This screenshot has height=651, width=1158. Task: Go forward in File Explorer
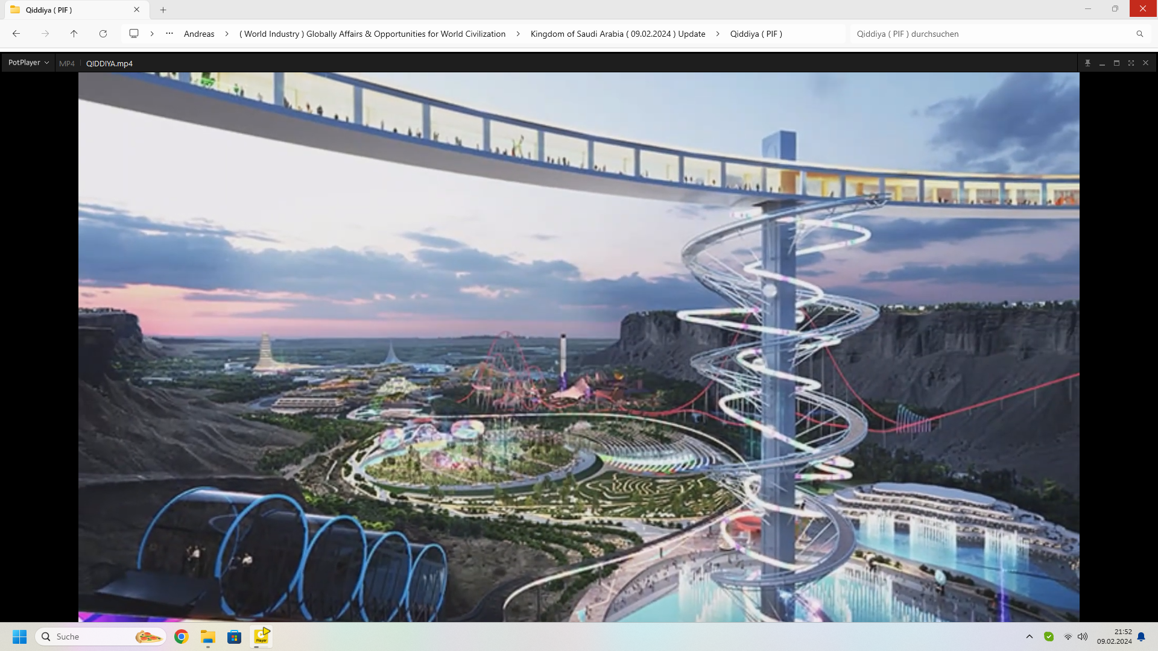tap(45, 34)
